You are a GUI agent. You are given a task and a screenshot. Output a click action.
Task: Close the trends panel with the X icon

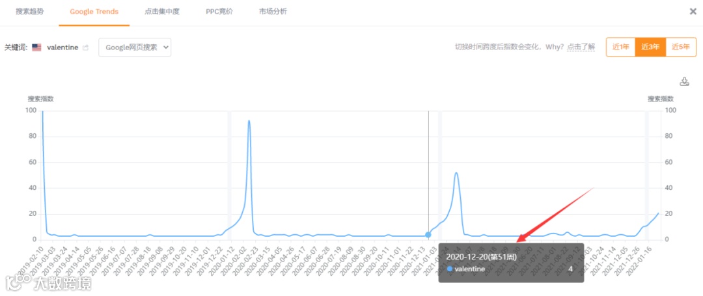693,12
